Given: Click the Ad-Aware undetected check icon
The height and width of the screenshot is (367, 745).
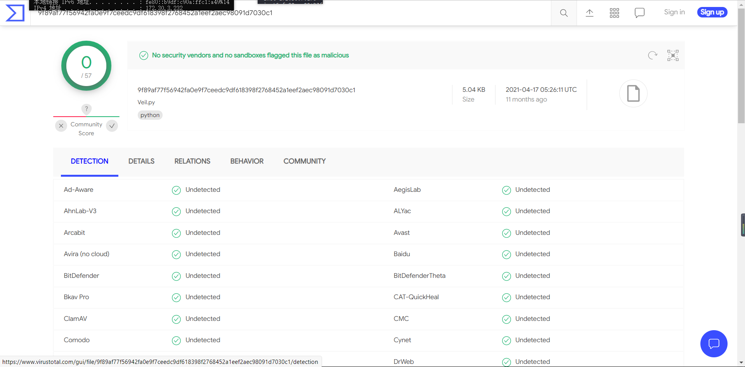Looking at the screenshot, I should coord(176,190).
